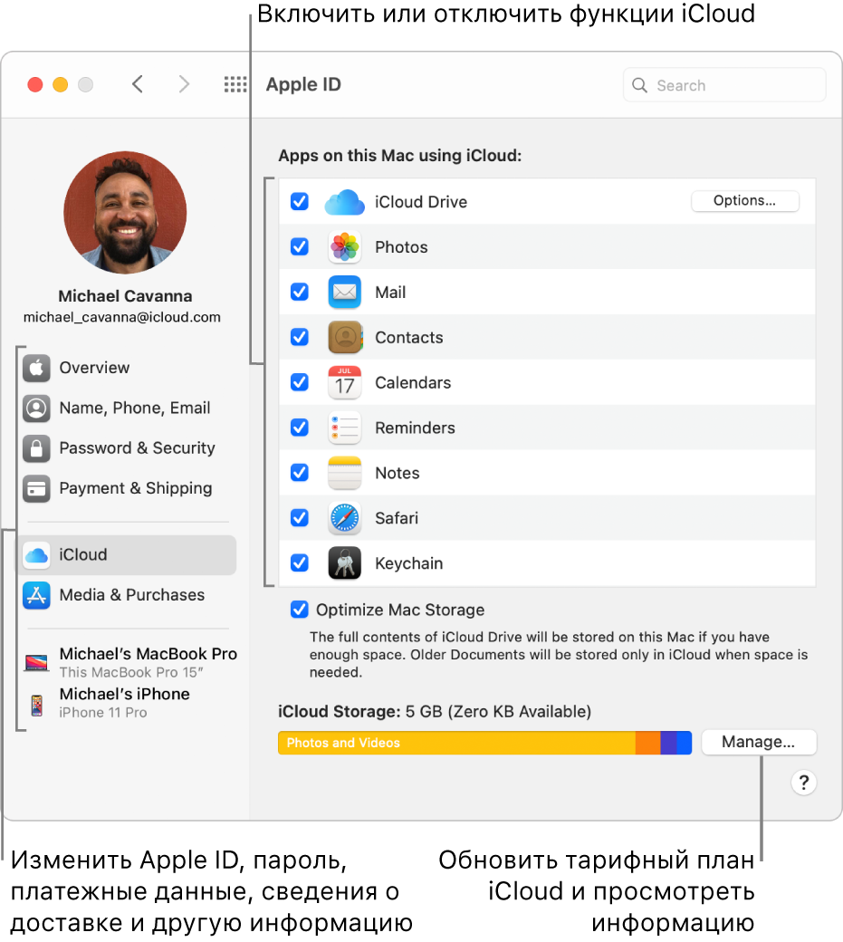Click the Safari compass icon

coord(345,518)
